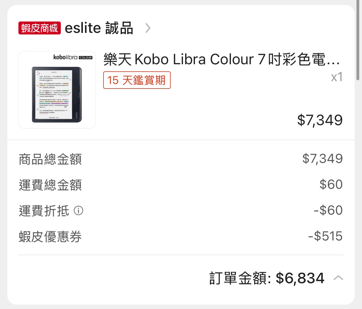Click the vertical scrollbar on right edge
The image size is (362, 309).
point(358,40)
